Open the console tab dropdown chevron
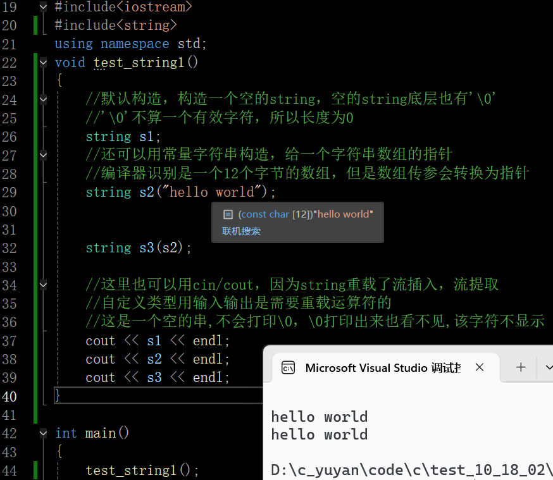Viewport: 553px width, 480px height. click(x=549, y=367)
